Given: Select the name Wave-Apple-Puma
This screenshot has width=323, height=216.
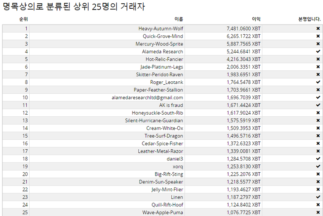Looking at the screenshot, I should pyautogui.click(x=163, y=212).
